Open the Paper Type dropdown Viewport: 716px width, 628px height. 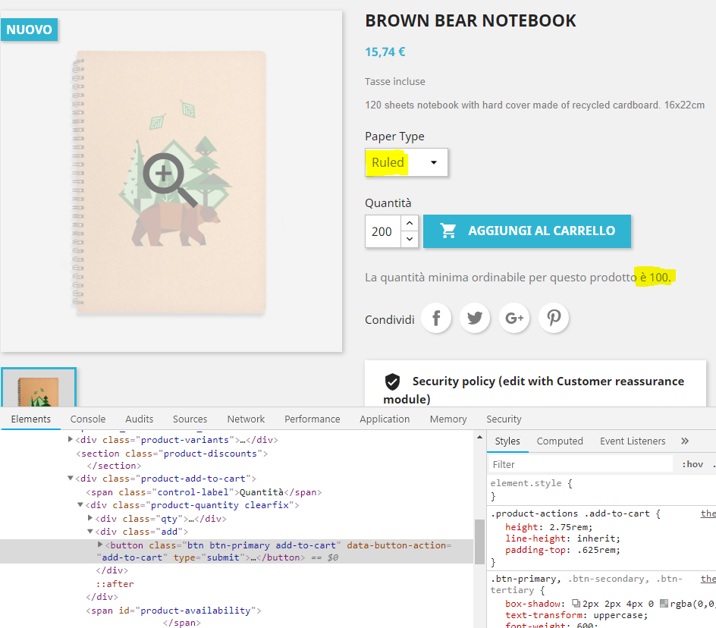pyautogui.click(x=407, y=162)
